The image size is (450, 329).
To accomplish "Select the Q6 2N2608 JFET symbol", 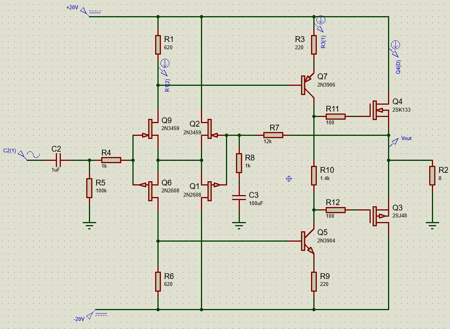I will pyautogui.click(x=151, y=191).
